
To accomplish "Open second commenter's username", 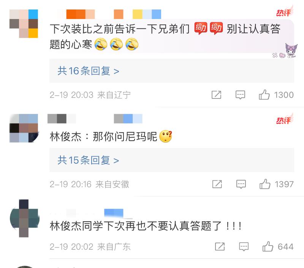I will [95, 119].
